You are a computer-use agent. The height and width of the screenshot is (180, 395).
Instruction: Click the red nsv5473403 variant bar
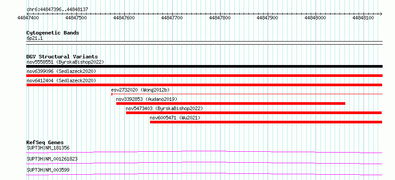click(x=254, y=113)
